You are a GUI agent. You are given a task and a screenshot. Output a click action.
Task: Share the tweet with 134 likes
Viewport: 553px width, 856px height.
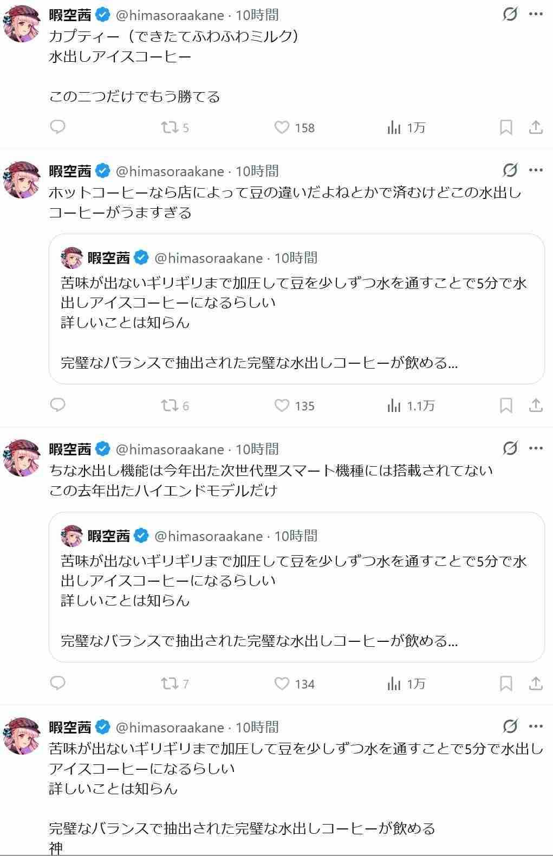[x=536, y=684]
